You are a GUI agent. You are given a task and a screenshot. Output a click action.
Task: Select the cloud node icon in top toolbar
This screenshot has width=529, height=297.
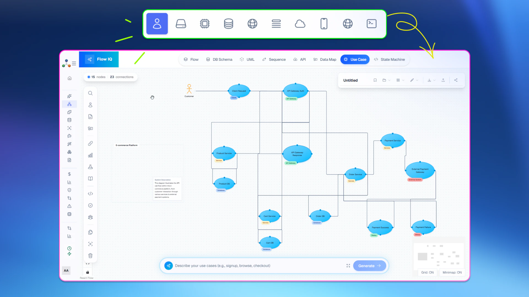[300, 24]
